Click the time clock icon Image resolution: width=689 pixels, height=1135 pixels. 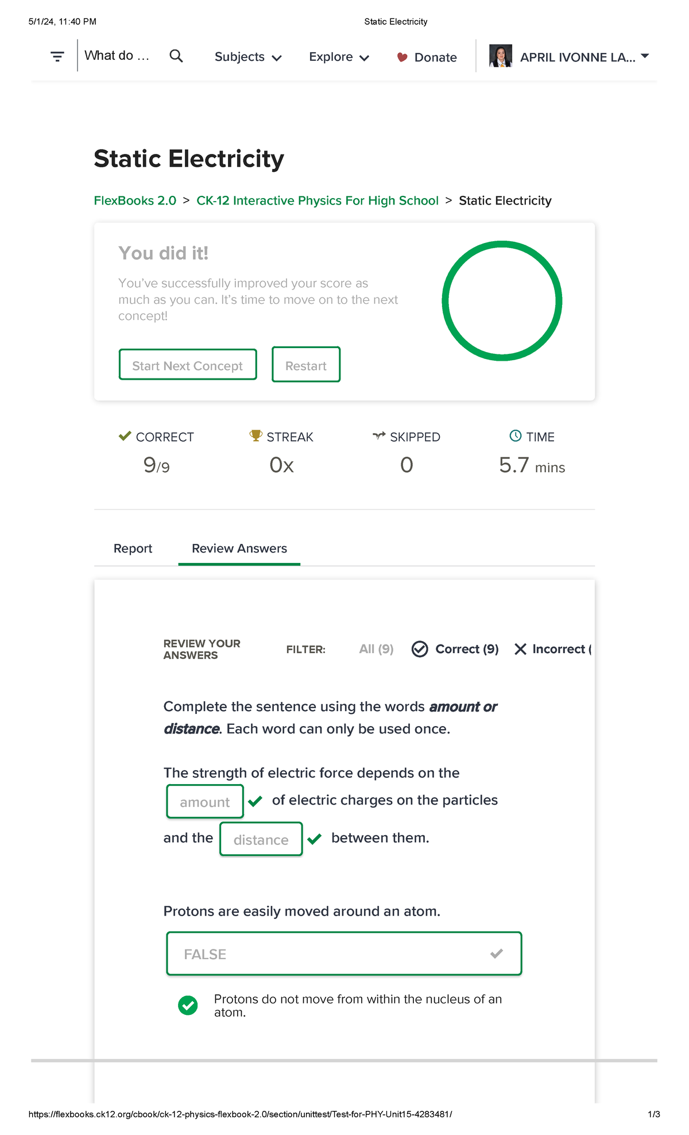516,436
